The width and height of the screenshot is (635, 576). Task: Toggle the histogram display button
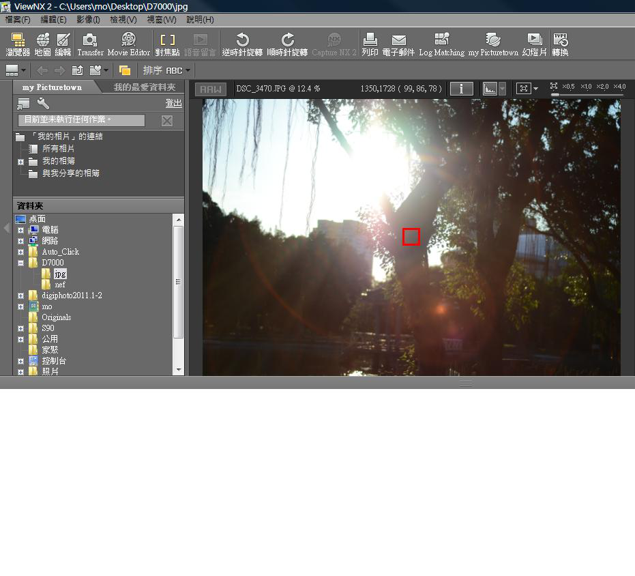490,89
